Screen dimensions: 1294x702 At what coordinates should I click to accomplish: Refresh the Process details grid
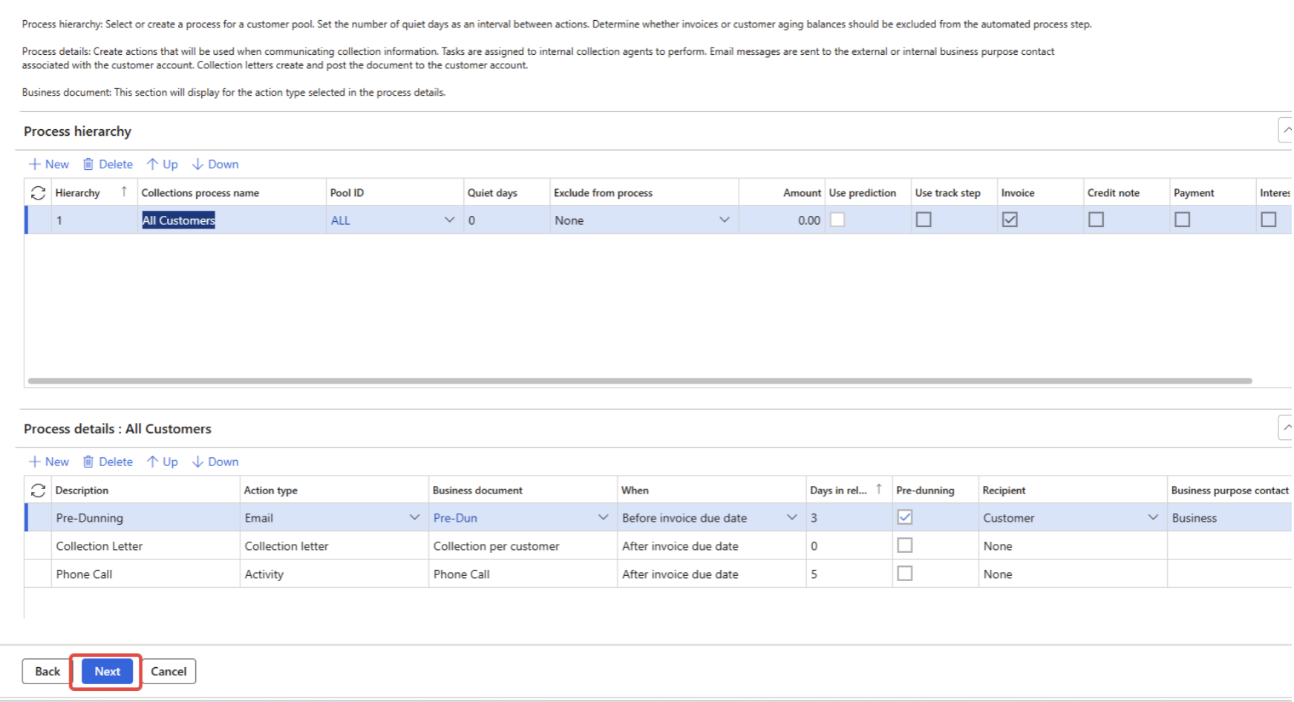tap(38, 491)
